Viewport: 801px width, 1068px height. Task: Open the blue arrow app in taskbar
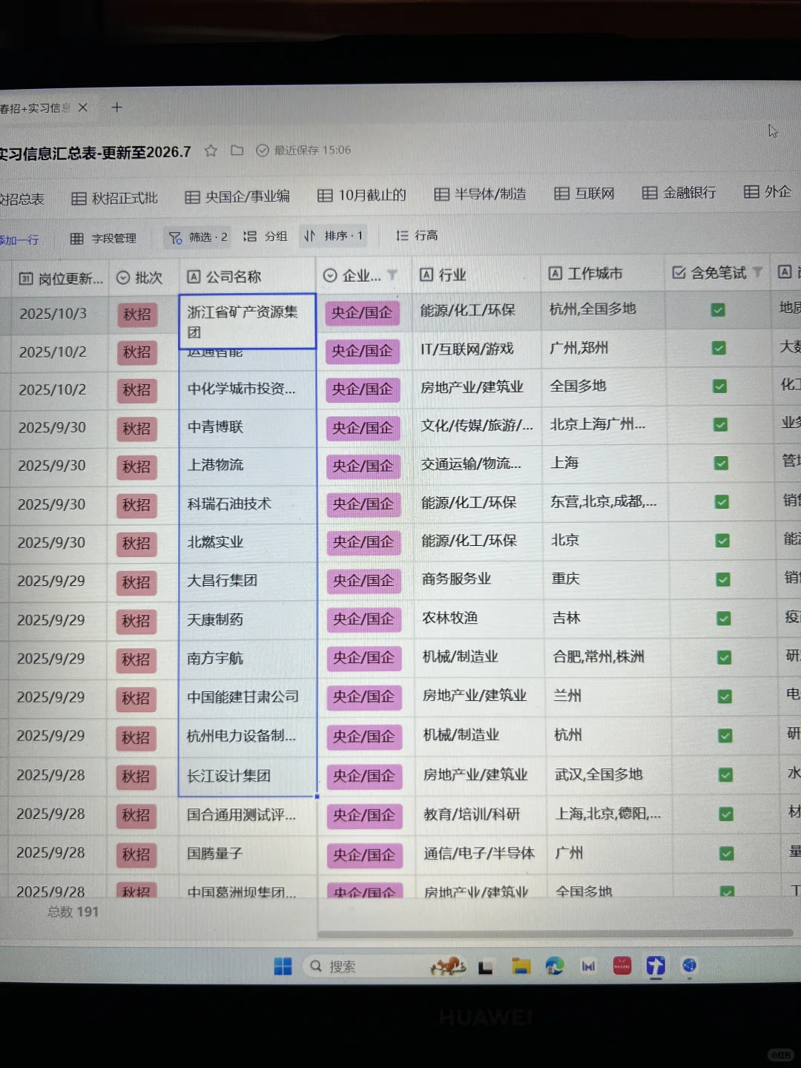point(656,966)
